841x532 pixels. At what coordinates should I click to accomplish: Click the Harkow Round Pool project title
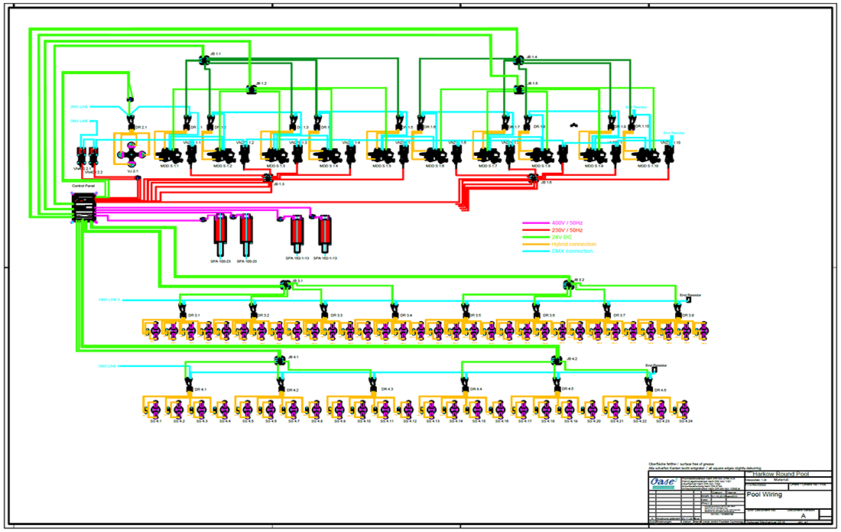click(777, 475)
